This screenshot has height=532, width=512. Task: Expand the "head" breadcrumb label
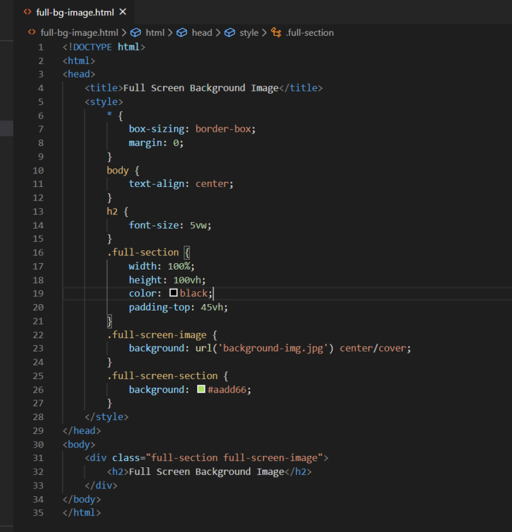pos(202,33)
